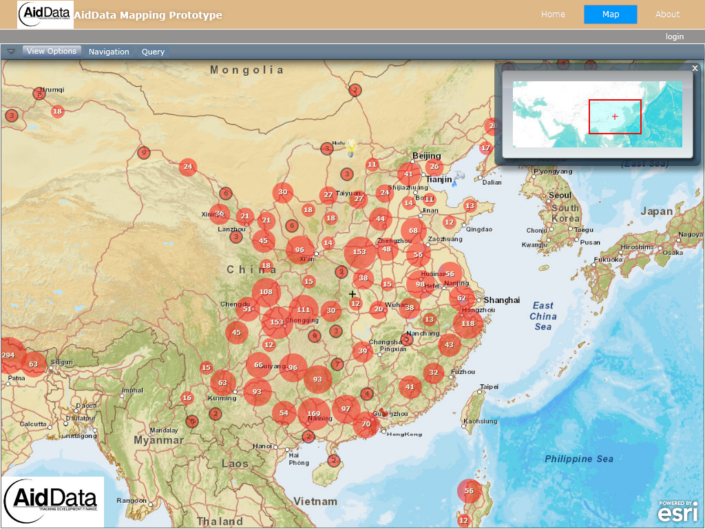
Task: Click the login link
Action: click(675, 37)
